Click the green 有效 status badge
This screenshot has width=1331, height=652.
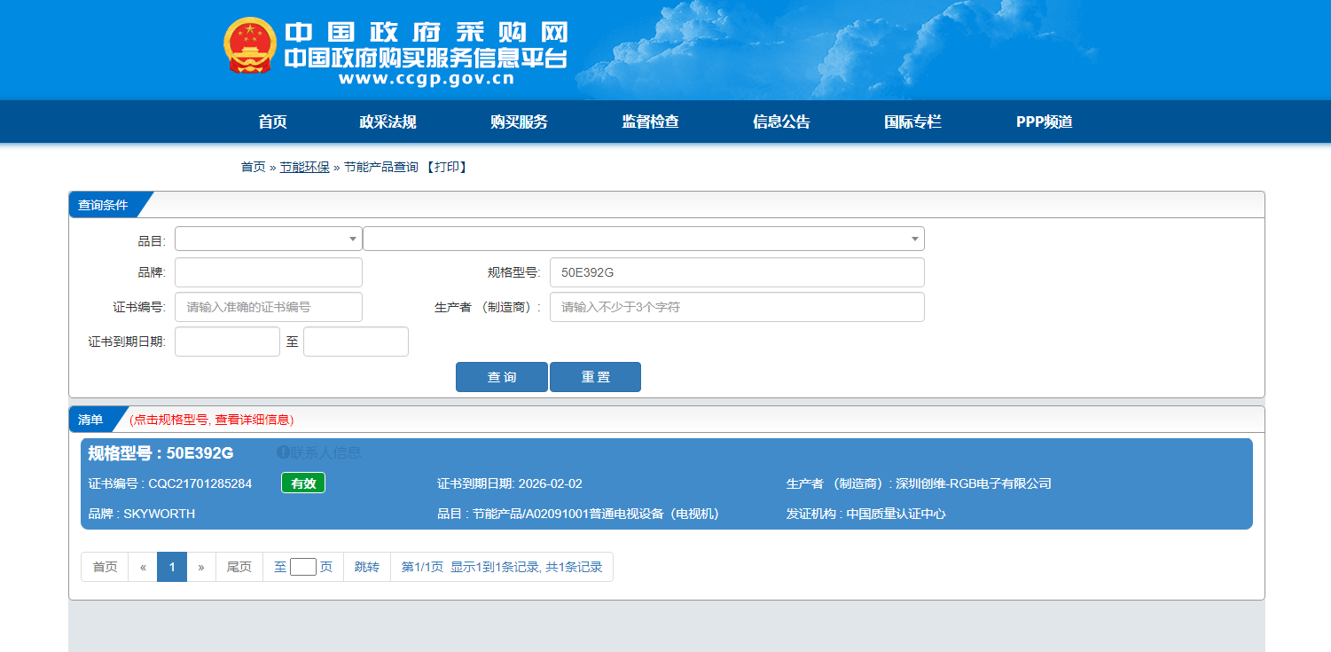303,483
